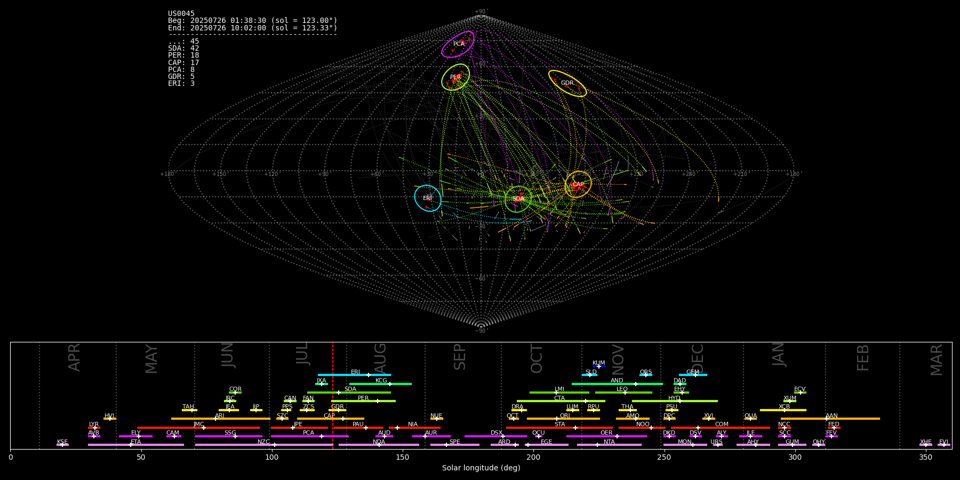Image resolution: width=960 pixels, height=480 pixels.
Task: Select the LEO shower bar in the timeline
Action: click(x=623, y=393)
